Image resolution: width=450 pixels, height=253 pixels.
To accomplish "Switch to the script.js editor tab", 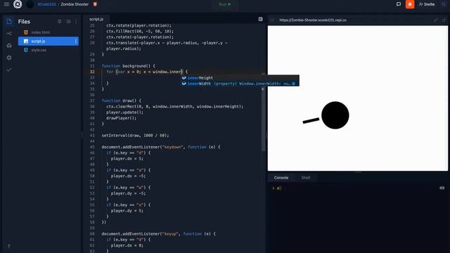I will (96, 19).
